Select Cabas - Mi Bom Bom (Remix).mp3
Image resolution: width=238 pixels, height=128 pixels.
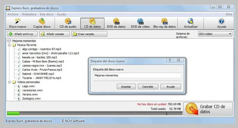[x=43, y=61]
